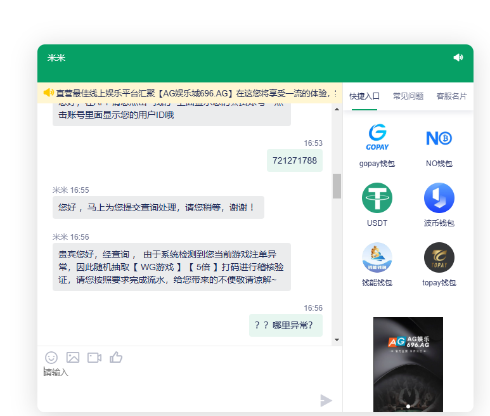
Task: Click the chat scrollbar up arrow
Action: coord(337,109)
